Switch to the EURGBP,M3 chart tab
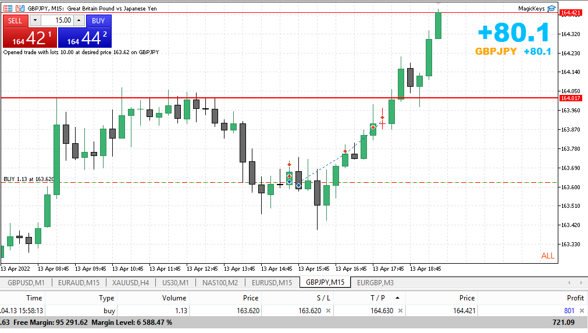This screenshot has height=333, width=588. coord(375,283)
